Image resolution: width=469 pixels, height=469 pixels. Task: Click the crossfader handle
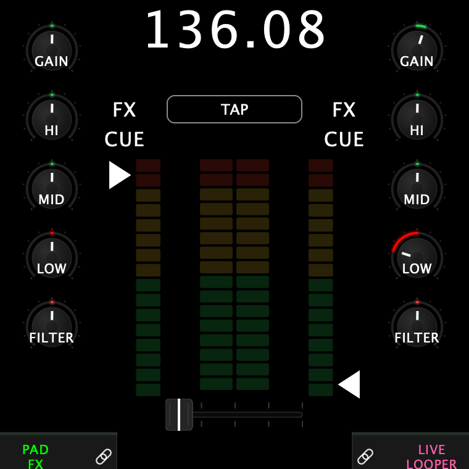click(x=179, y=415)
